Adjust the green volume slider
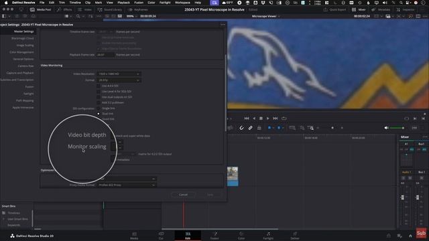Screen dimensions: 429x241 tap(397, 128)
